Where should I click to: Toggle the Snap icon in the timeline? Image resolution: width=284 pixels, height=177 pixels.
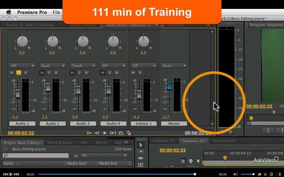[183, 161]
